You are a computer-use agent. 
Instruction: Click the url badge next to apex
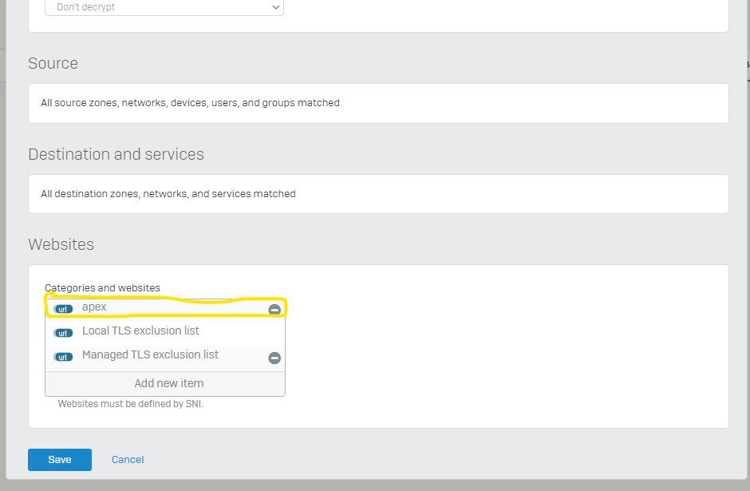[63, 309]
